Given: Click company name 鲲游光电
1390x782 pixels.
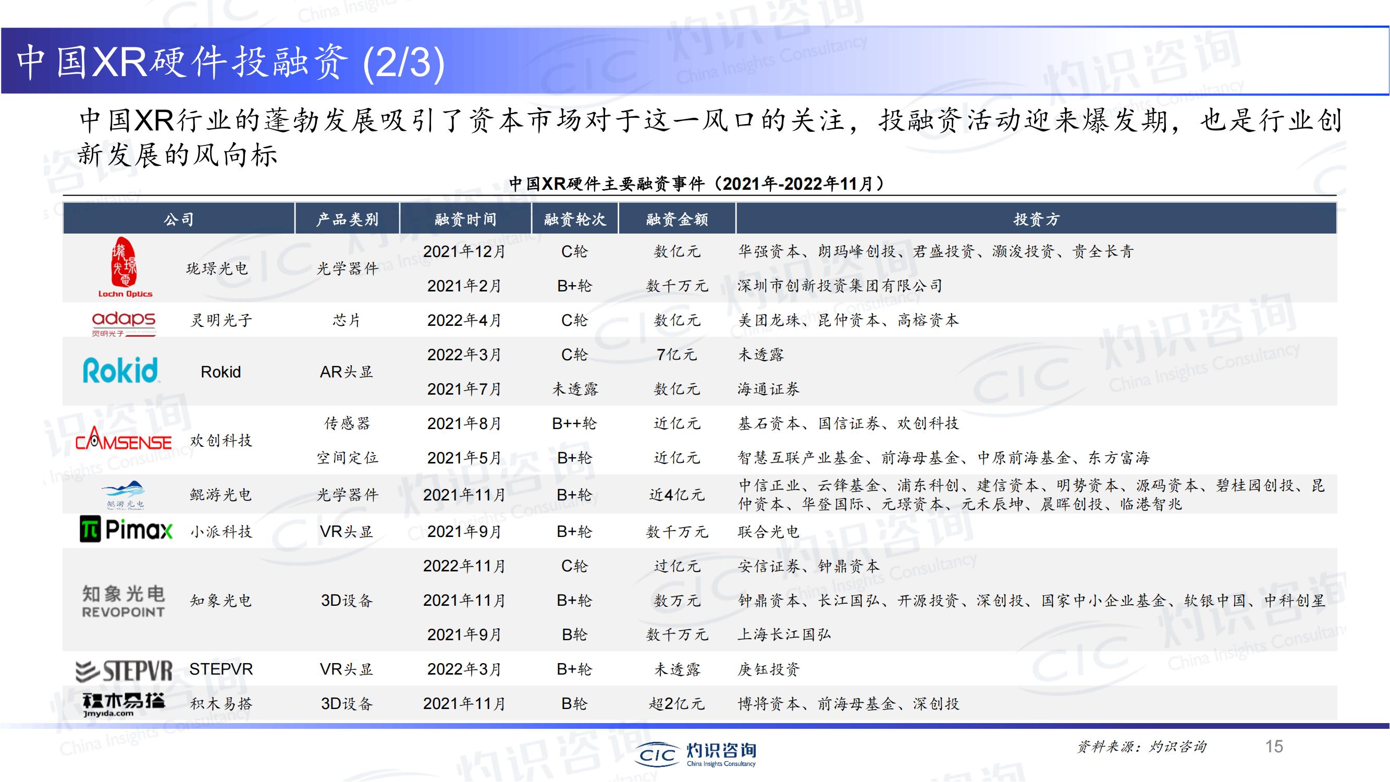Looking at the screenshot, I should [x=220, y=494].
